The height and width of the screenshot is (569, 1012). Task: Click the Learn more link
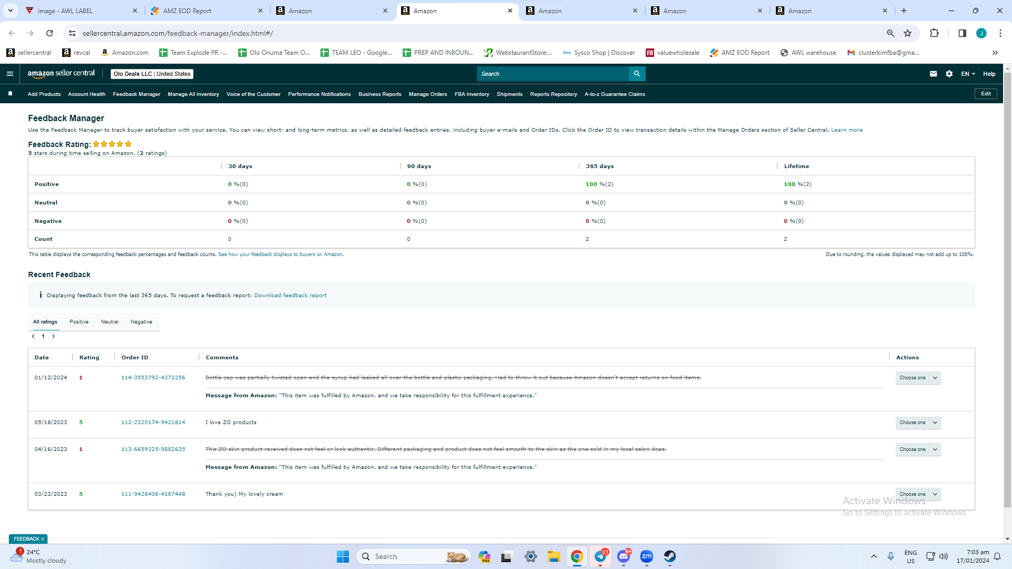pyautogui.click(x=847, y=130)
